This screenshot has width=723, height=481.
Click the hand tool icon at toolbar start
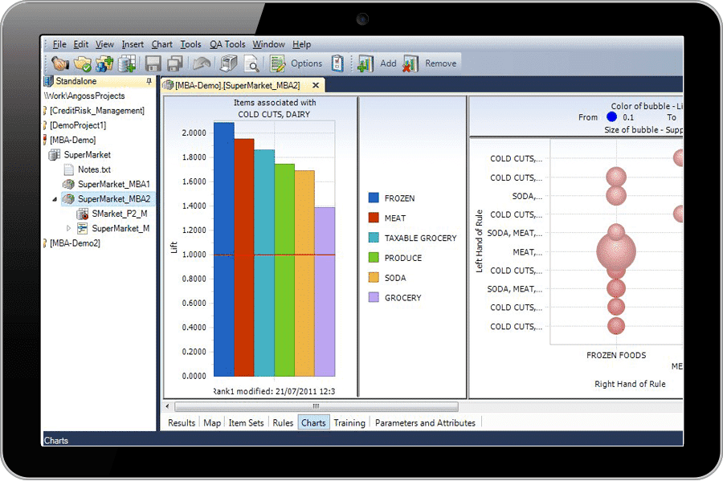[x=59, y=64]
